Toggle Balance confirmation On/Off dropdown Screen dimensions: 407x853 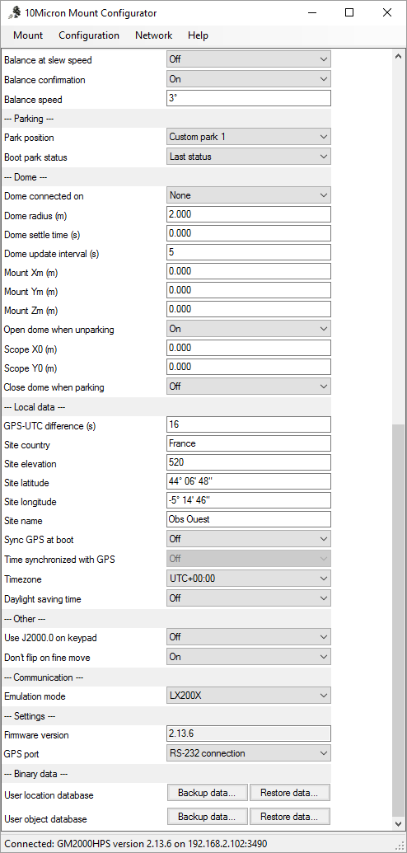point(249,79)
